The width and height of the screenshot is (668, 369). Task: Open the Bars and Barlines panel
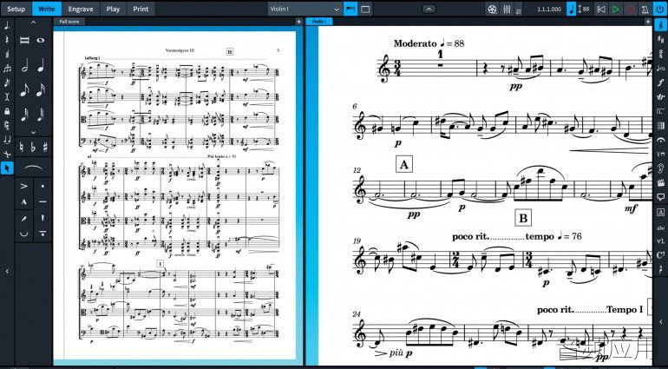(661, 125)
